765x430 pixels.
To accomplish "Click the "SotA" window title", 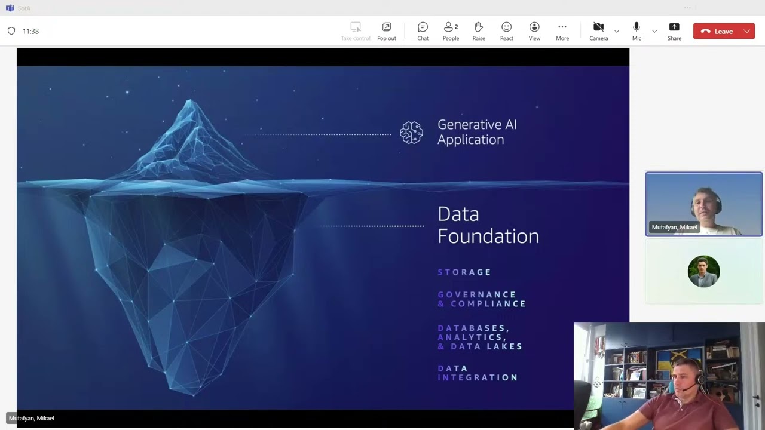I will (24, 8).
